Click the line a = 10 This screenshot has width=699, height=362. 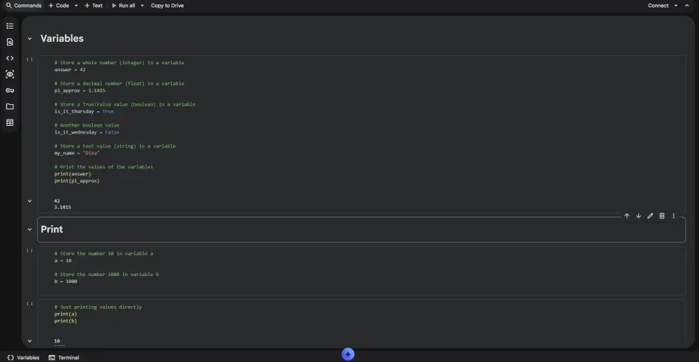63,261
